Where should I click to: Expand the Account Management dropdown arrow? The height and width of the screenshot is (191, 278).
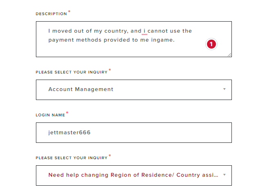click(224, 89)
